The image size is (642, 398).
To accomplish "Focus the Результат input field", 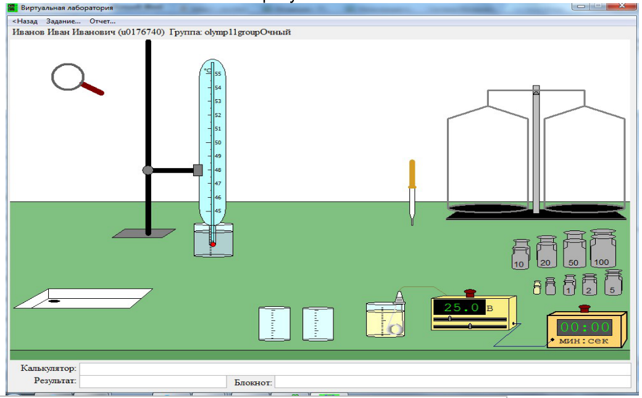I will [x=152, y=381].
